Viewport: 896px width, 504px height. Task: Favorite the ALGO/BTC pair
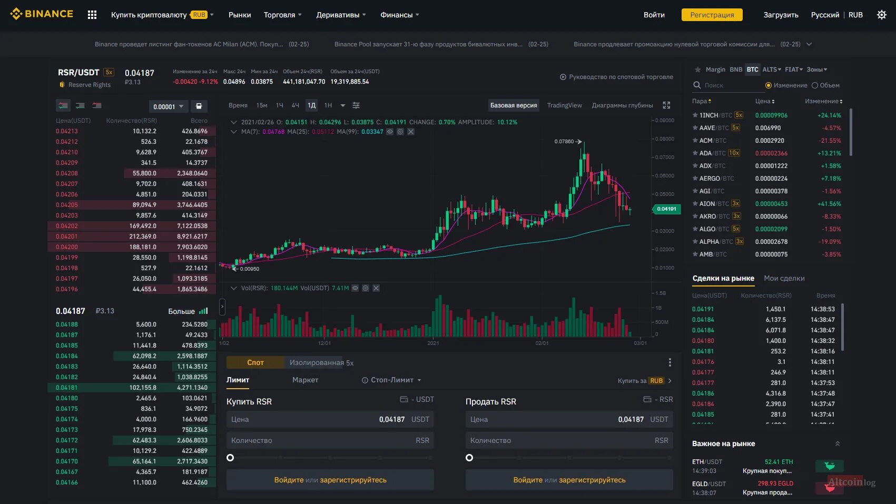(695, 229)
